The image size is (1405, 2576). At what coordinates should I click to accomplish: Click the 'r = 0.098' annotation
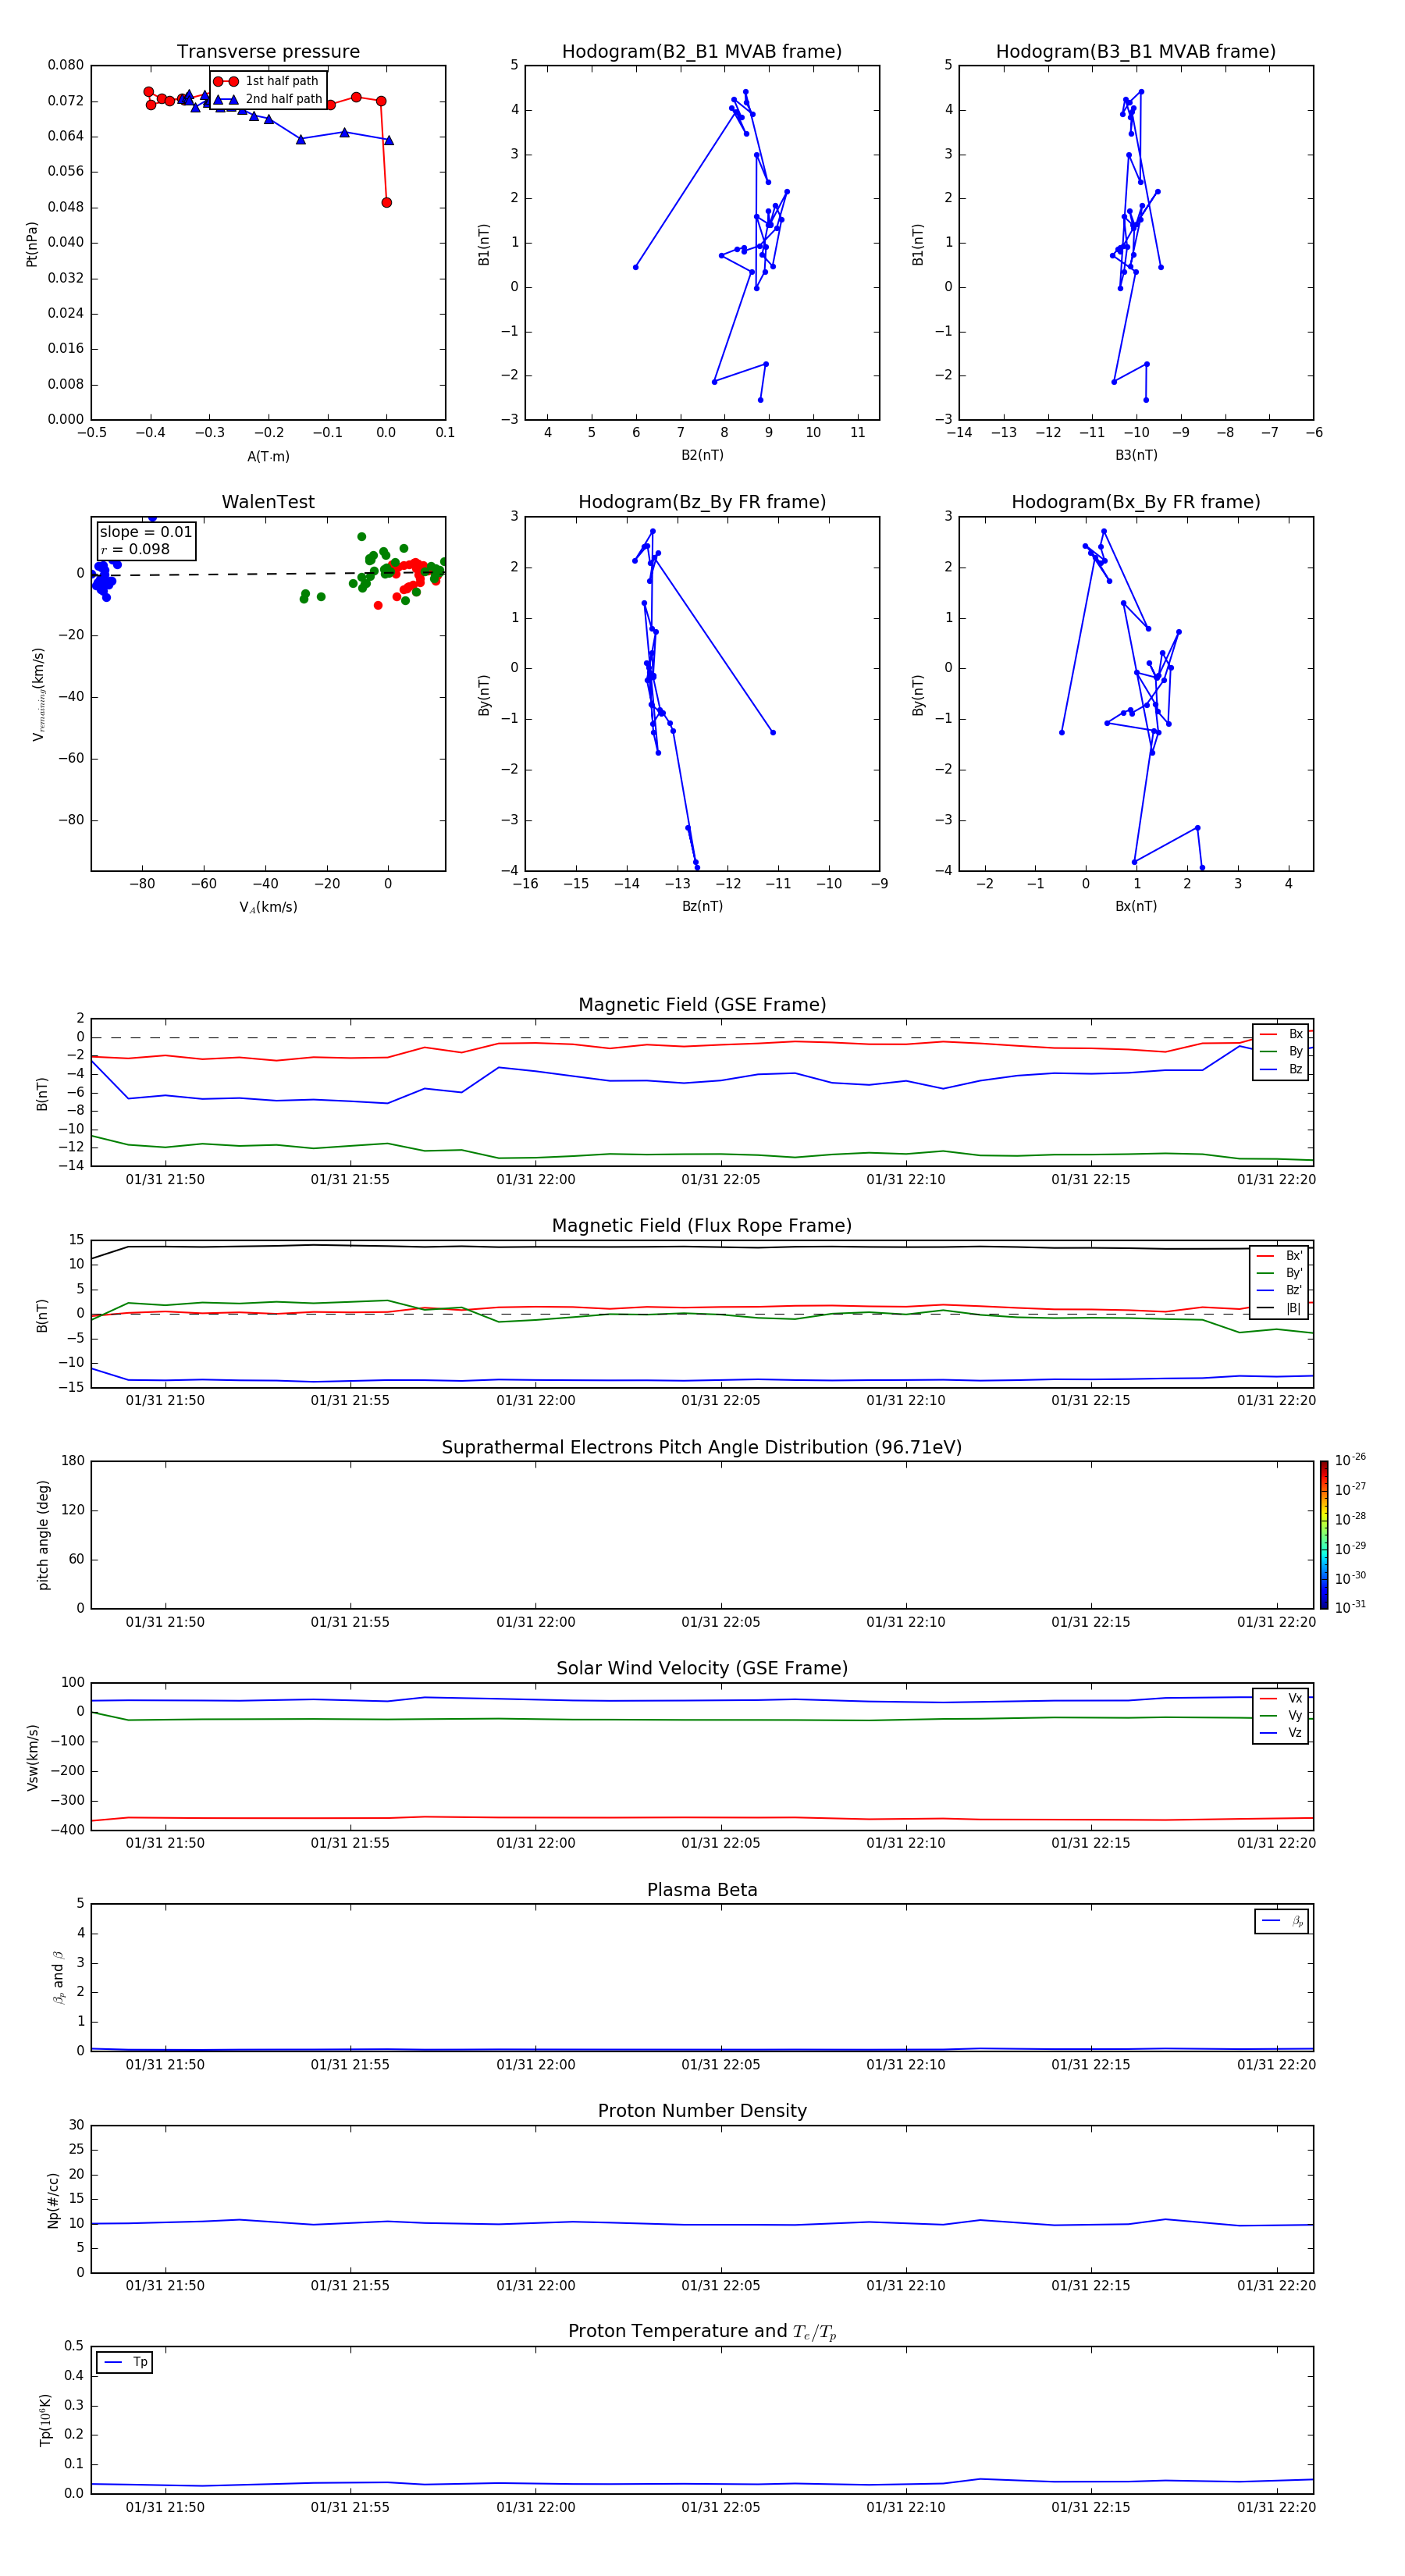(x=135, y=549)
